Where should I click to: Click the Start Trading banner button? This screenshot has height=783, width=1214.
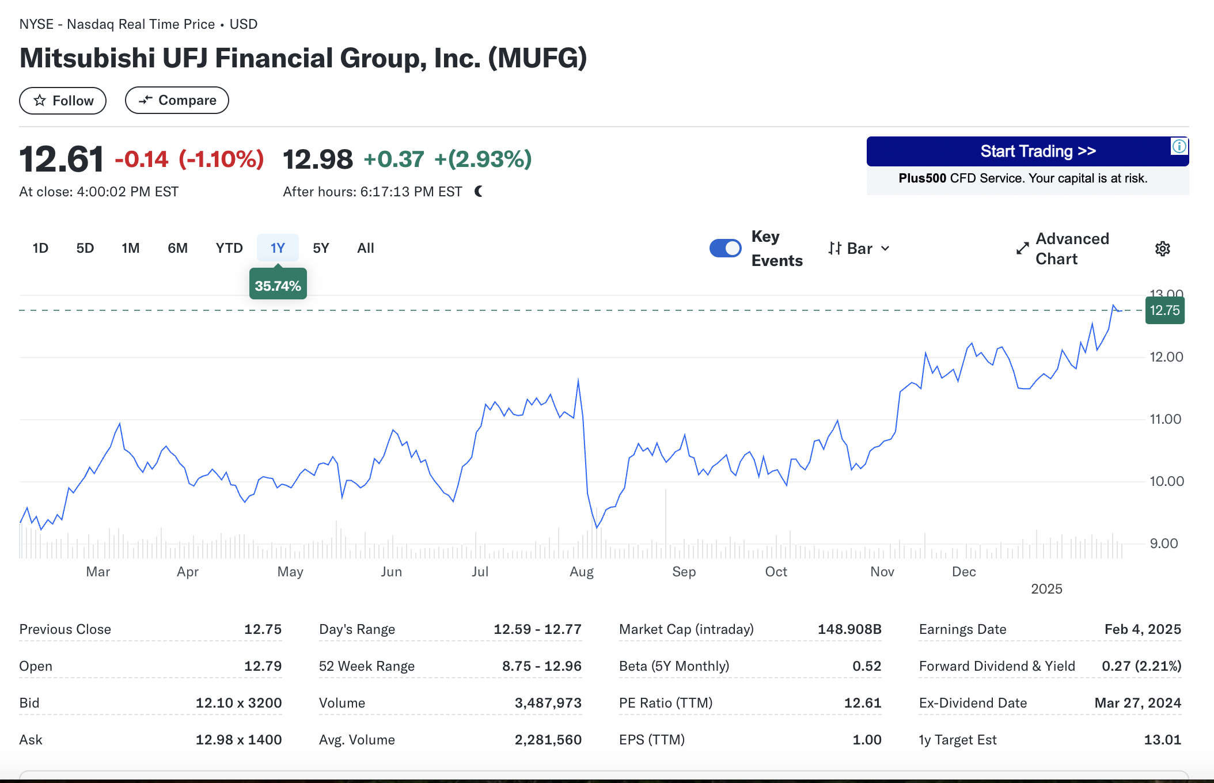tap(1028, 151)
